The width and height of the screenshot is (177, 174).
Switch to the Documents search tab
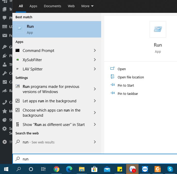pos(52,6)
